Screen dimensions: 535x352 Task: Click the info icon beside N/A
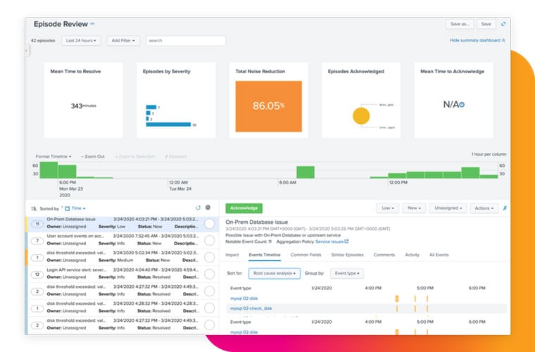[x=462, y=105]
